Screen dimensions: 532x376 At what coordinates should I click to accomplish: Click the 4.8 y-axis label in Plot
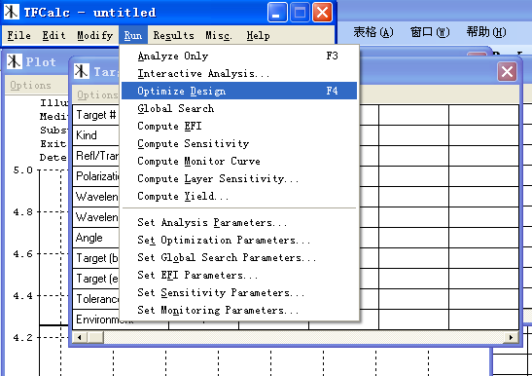[22, 211]
